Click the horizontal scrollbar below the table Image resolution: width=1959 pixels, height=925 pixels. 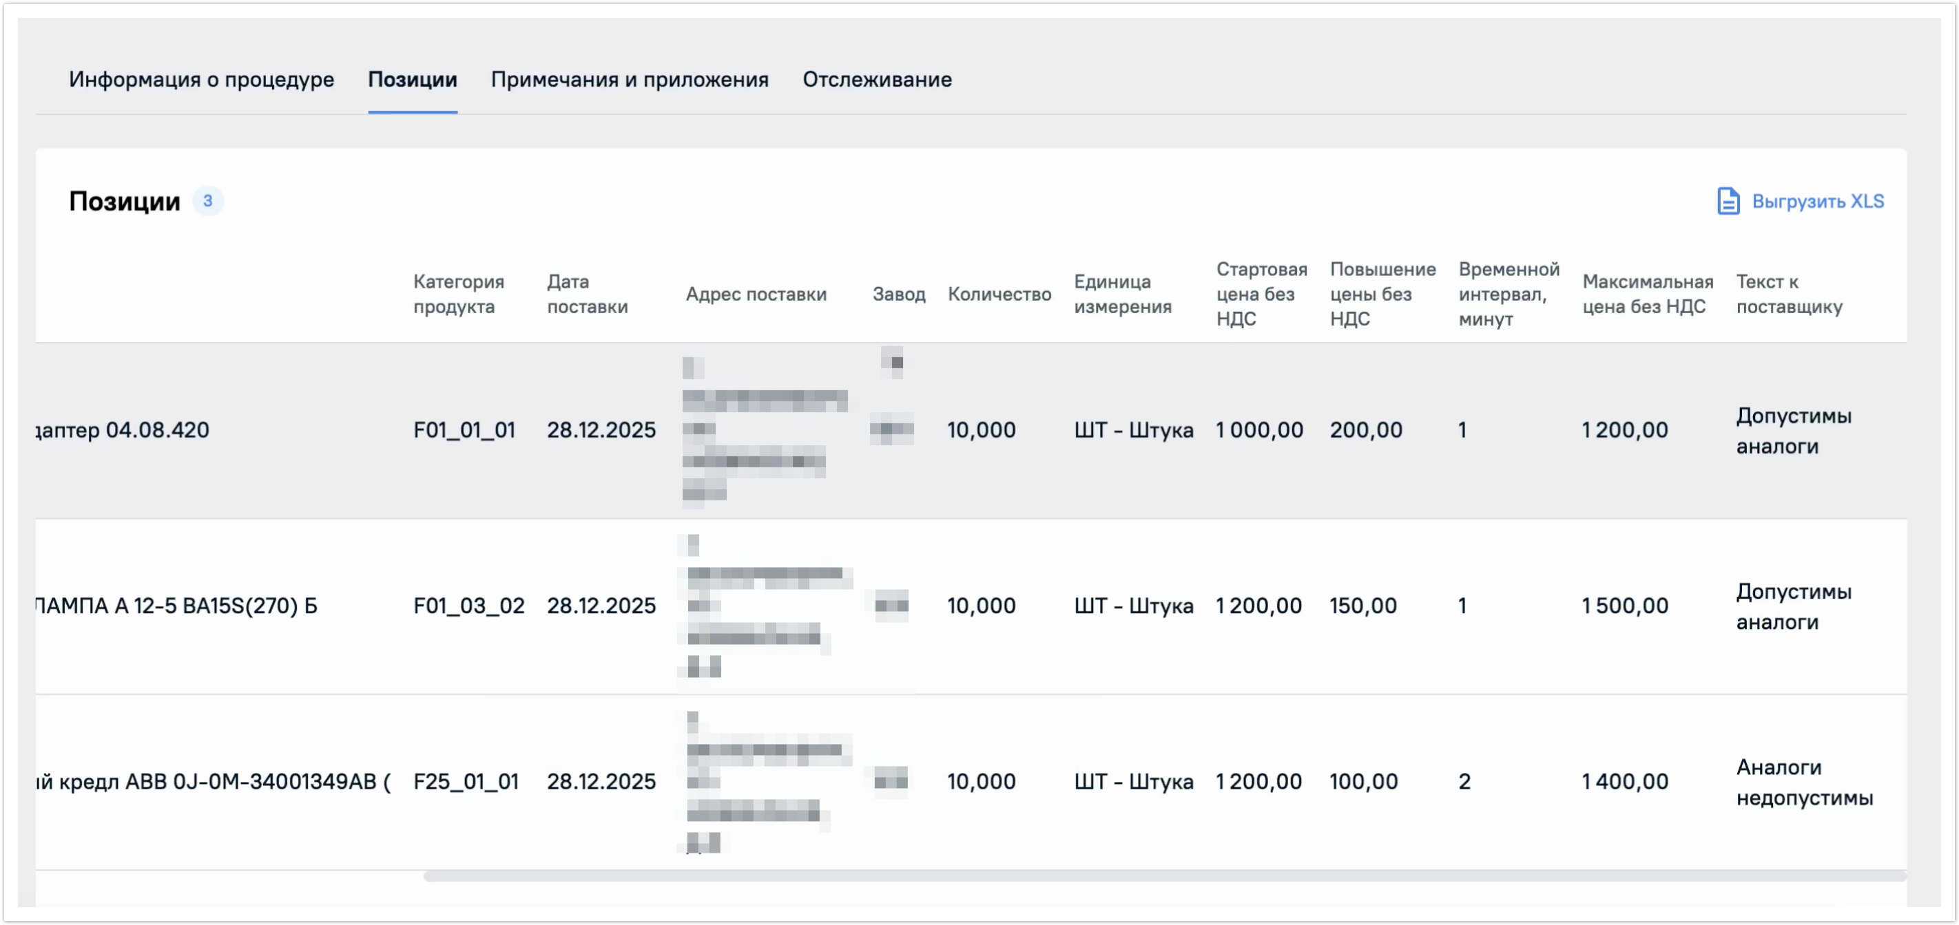point(1163,876)
